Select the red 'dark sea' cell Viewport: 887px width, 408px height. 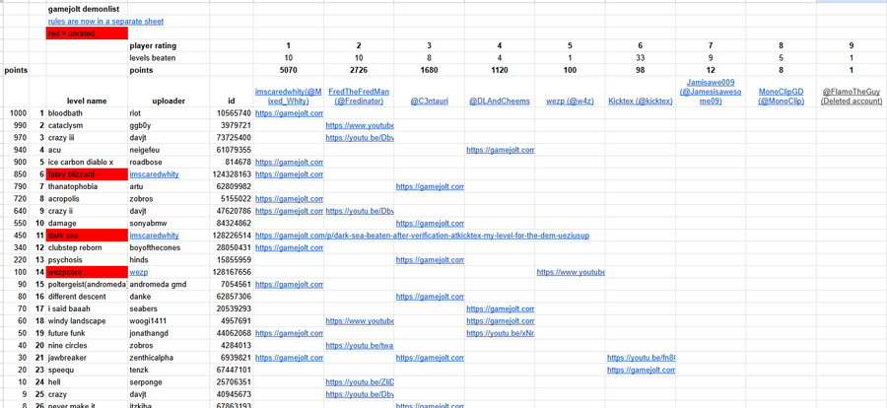(x=87, y=236)
